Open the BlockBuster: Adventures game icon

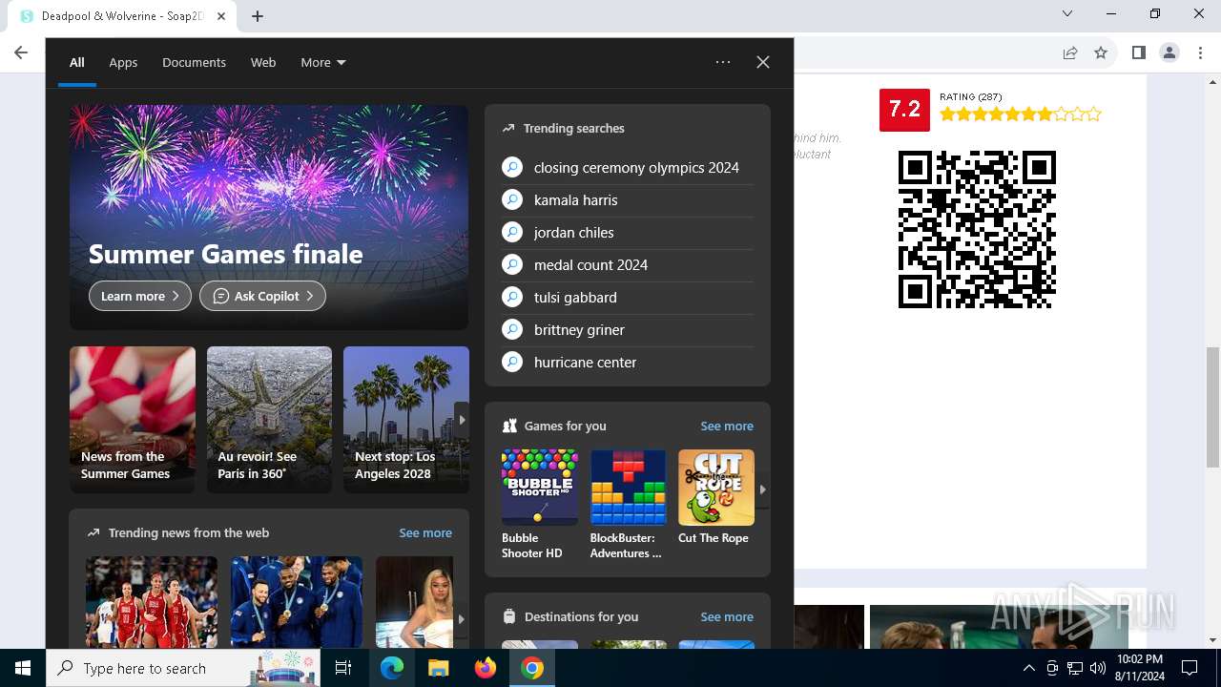(628, 488)
